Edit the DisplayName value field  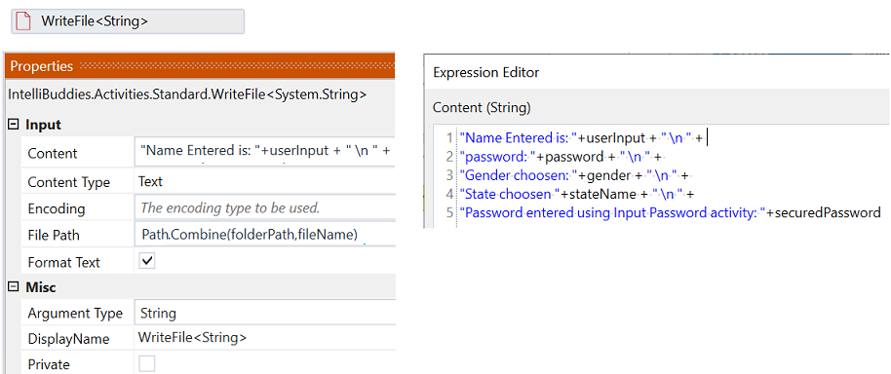pyautogui.click(x=265, y=338)
